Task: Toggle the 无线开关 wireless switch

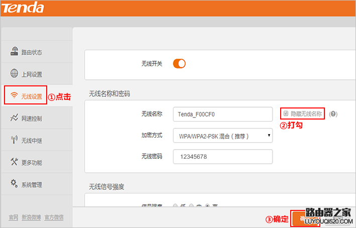Action: click(x=179, y=63)
